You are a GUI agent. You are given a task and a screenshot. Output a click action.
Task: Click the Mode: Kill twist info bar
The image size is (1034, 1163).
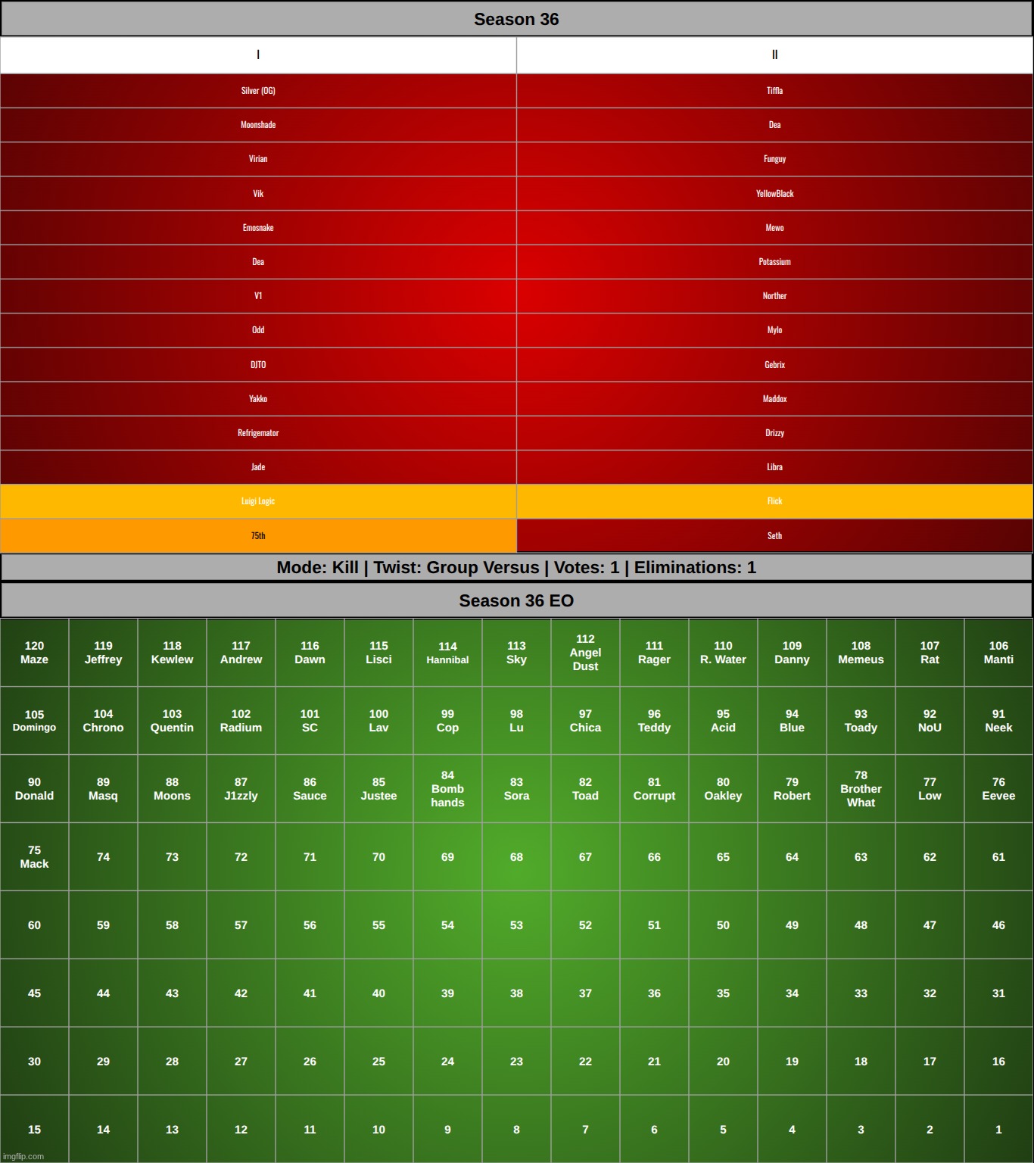pos(516,567)
